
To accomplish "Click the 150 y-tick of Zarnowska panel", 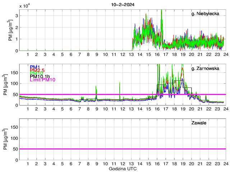I will (14, 72).
